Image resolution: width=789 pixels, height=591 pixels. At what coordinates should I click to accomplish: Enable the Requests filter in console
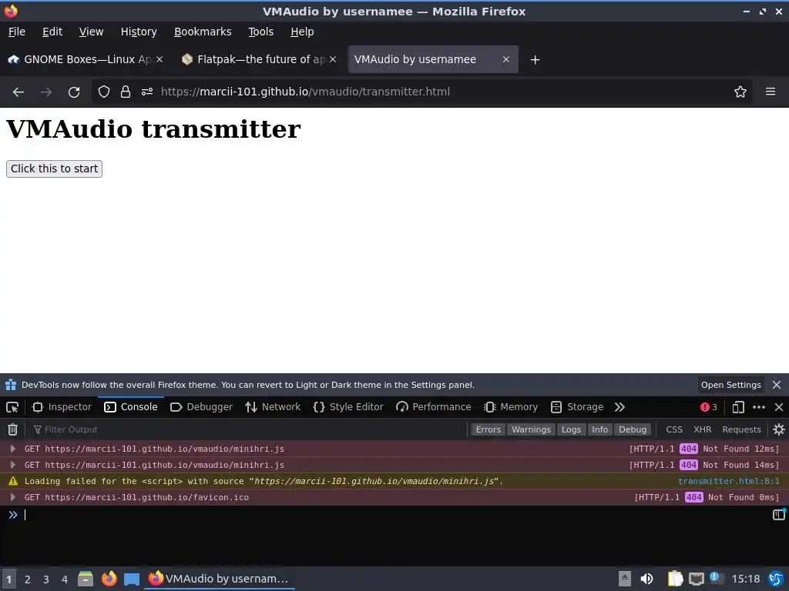[741, 429]
